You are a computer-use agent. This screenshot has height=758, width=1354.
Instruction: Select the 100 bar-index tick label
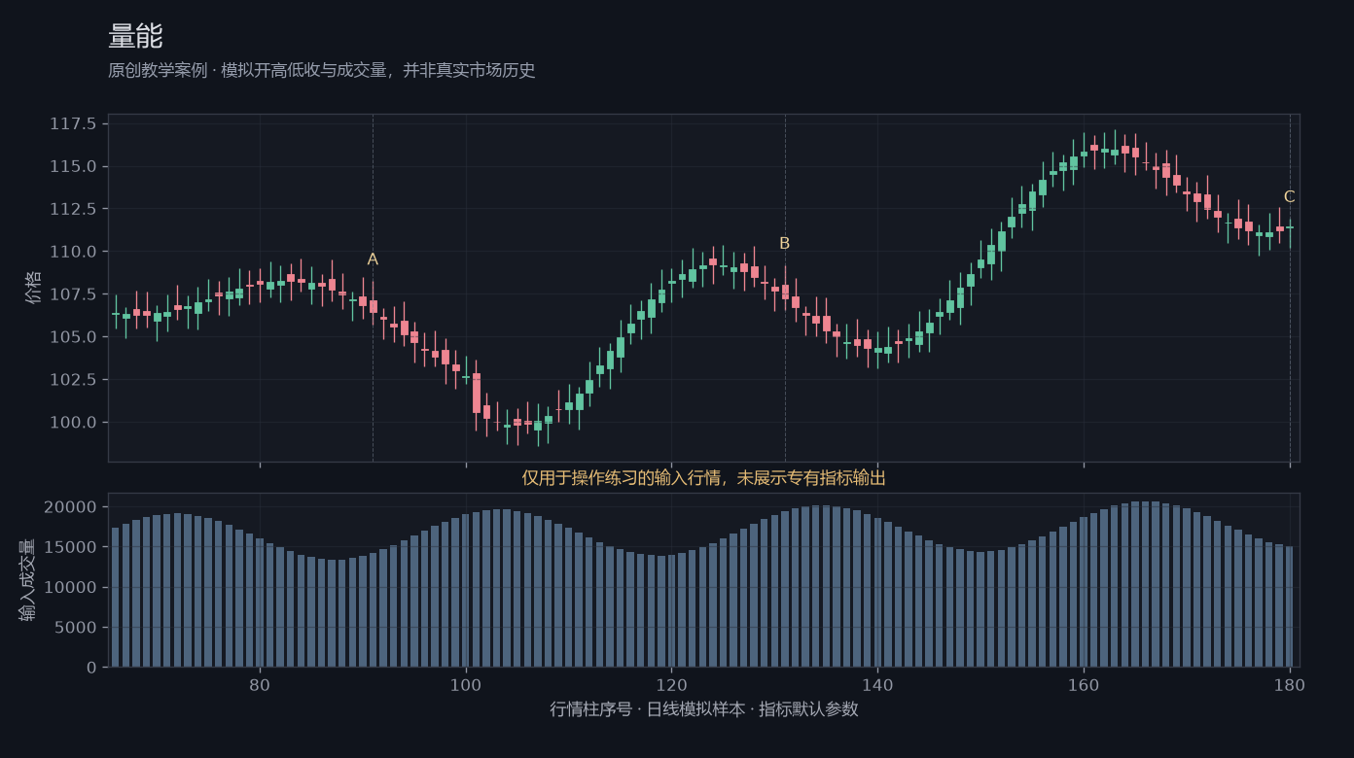pos(466,684)
